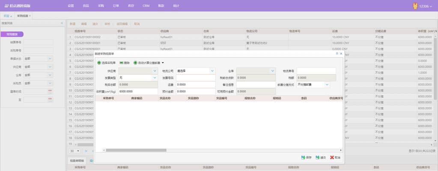Open the 单据状态 filter dropdown
438x171 pixels.
[x=50, y=59]
